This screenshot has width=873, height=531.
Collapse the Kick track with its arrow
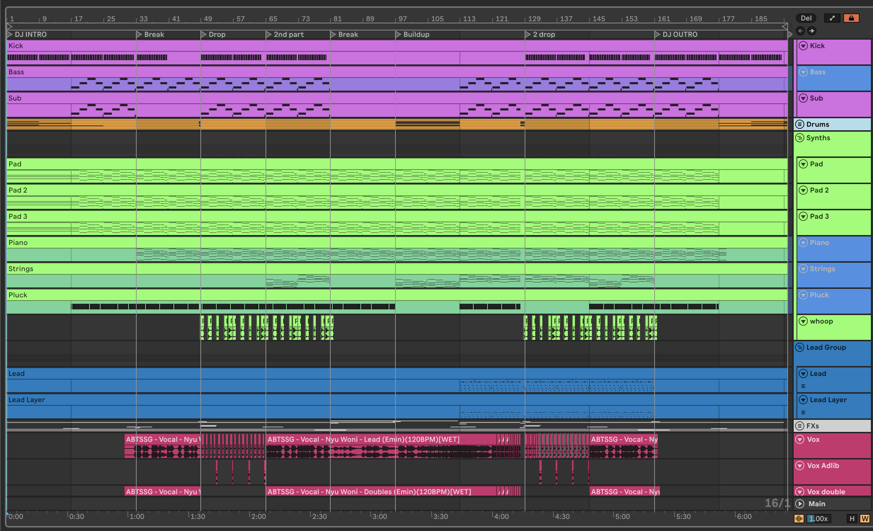point(803,46)
